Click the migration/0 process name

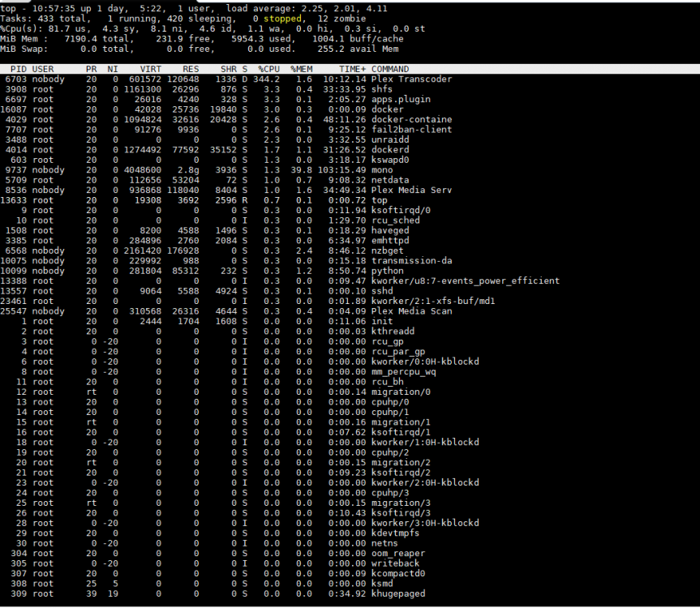pyautogui.click(x=401, y=392)
